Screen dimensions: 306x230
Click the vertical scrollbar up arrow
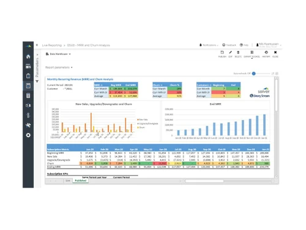click(x=277, y=78)
